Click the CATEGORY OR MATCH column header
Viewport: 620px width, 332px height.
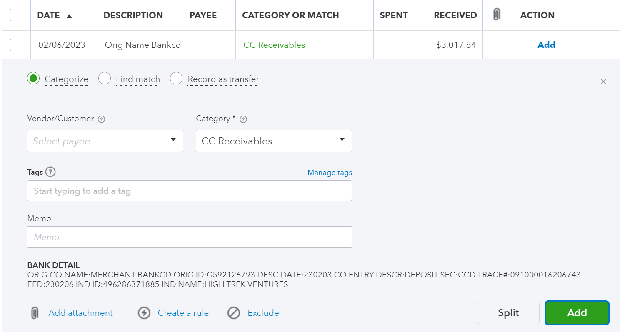pos(290,15)
